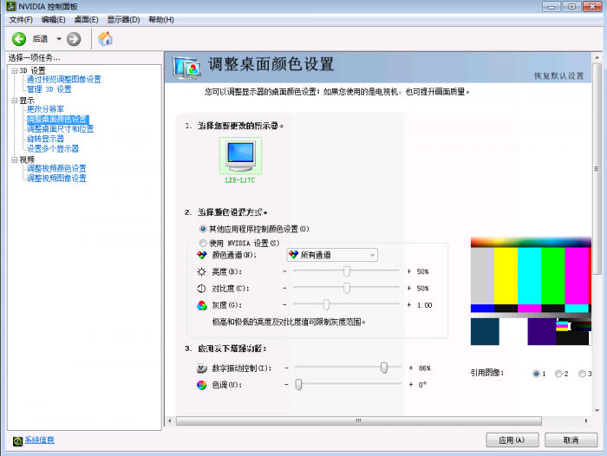607x456 pixels.
Task: Select reference image 3 radio
Action: click(582, 374)
